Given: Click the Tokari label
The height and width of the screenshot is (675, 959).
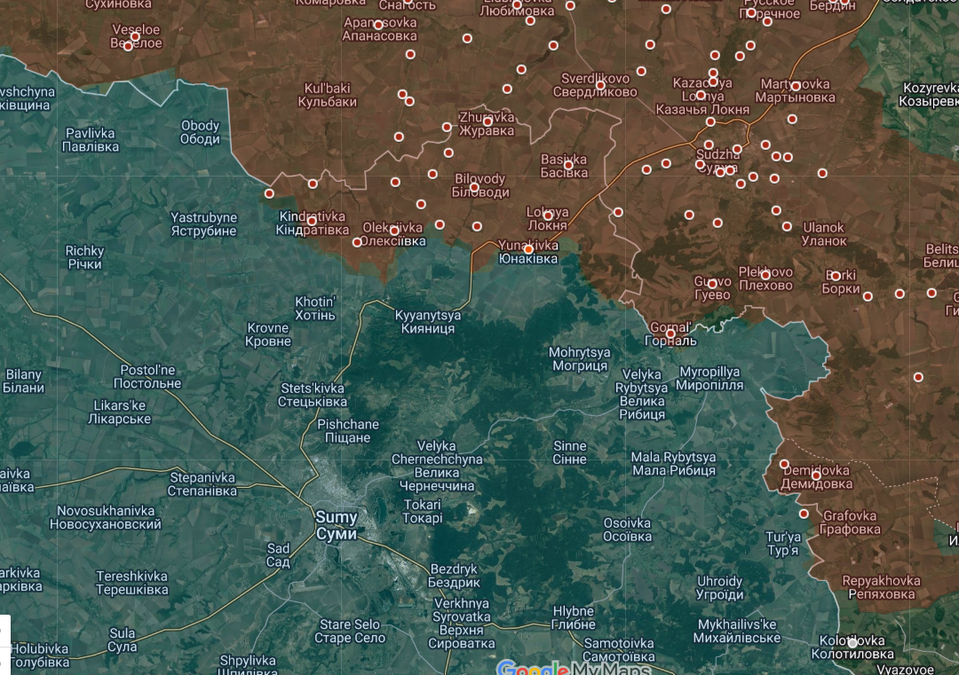Looking at the screenshot, I should click(422, 511).
